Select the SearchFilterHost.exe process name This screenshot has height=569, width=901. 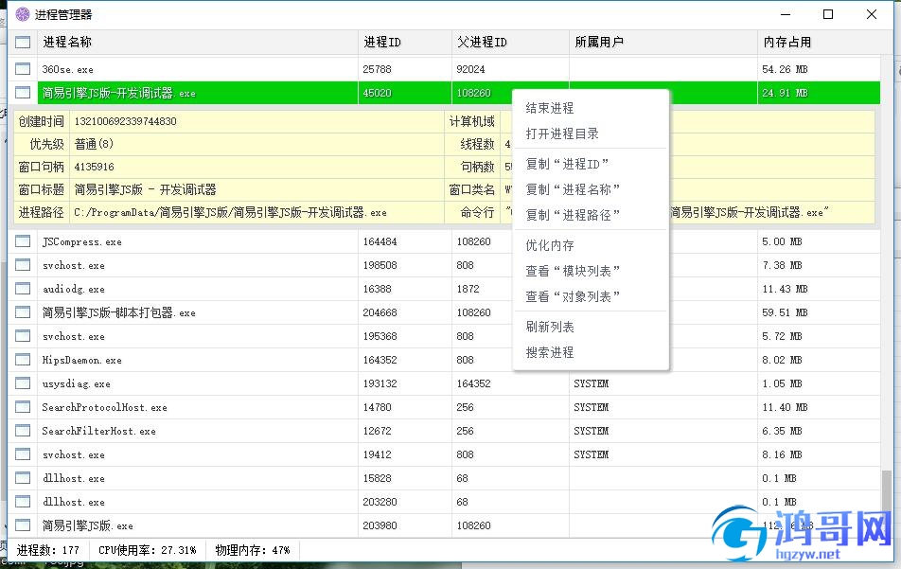[x=98, y=431]
